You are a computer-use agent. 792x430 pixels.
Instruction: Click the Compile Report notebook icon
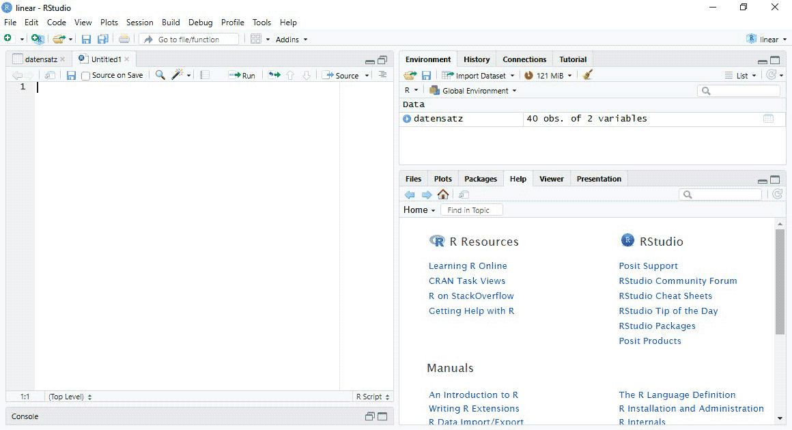[x=205, y=75]
